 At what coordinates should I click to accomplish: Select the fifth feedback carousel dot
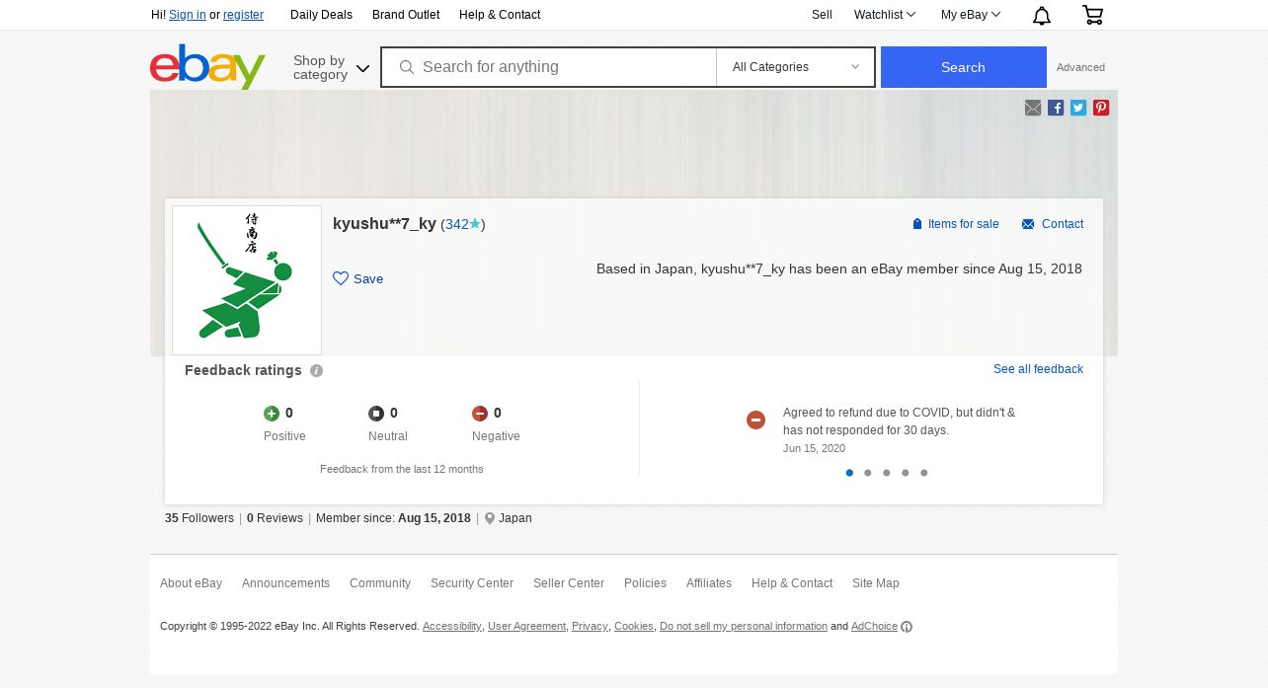pyautogui.click(x=924, y=473)
